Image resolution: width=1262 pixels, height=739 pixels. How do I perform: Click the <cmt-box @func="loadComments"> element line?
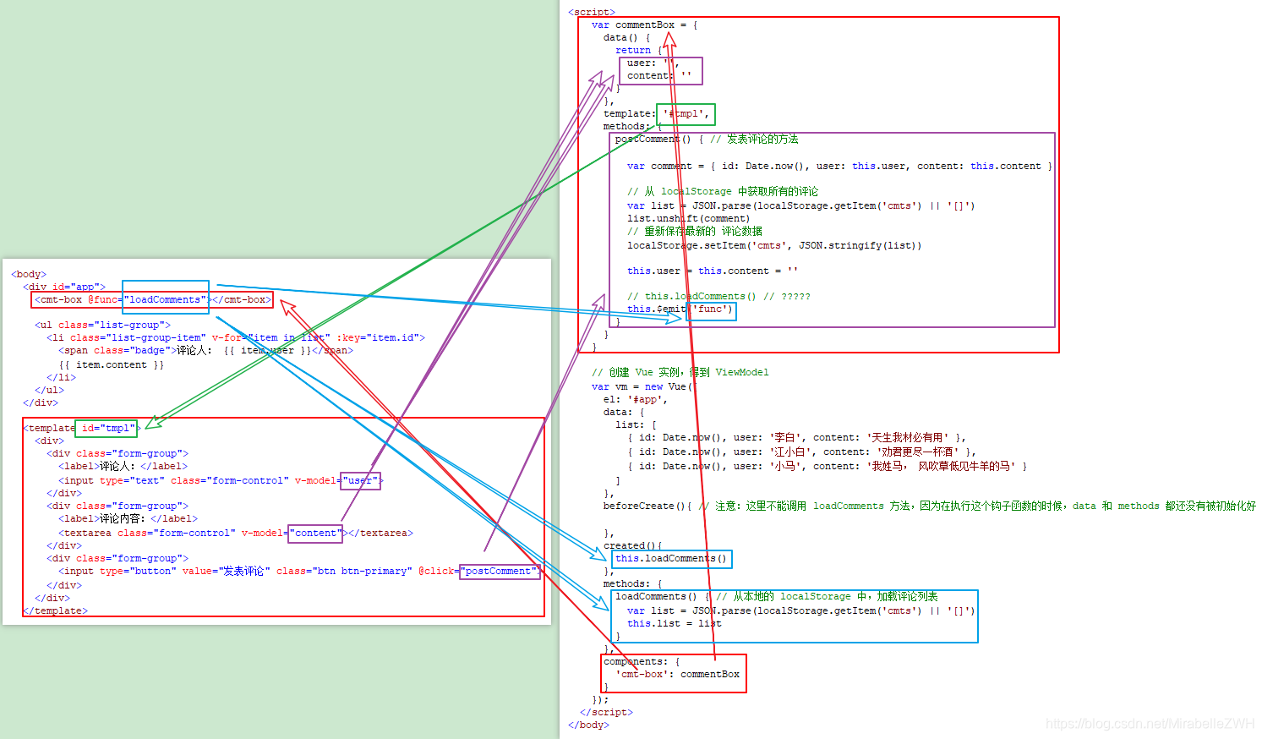153,299
